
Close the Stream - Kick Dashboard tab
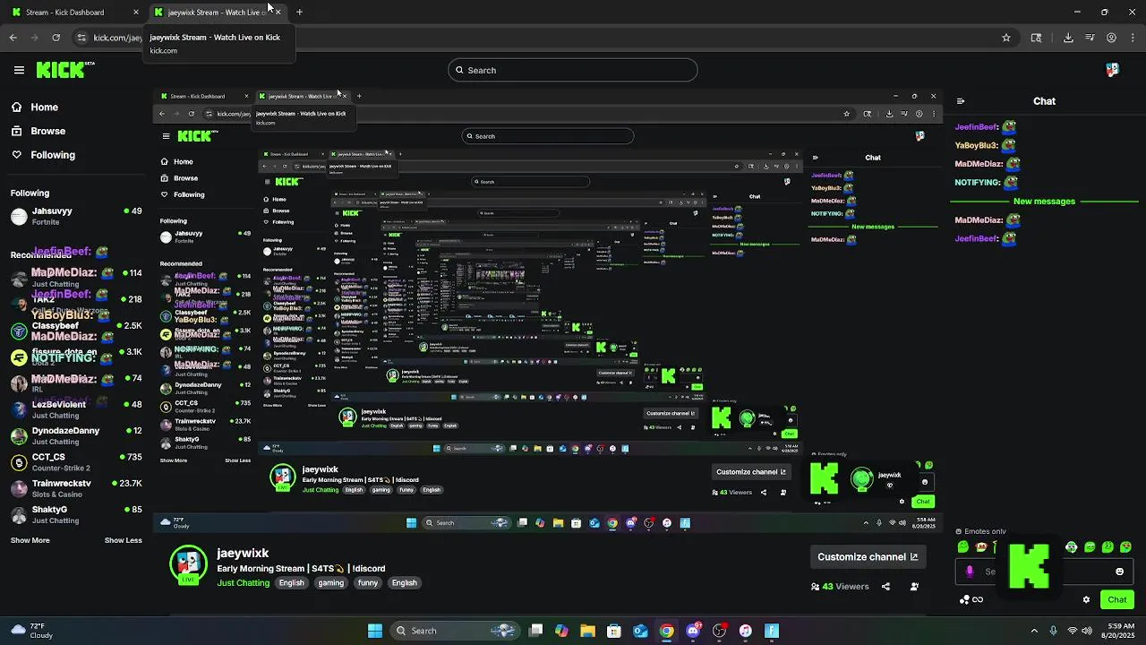136,12
